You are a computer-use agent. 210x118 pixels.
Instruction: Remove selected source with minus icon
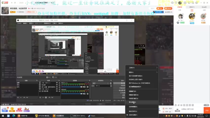click(43, 98)
